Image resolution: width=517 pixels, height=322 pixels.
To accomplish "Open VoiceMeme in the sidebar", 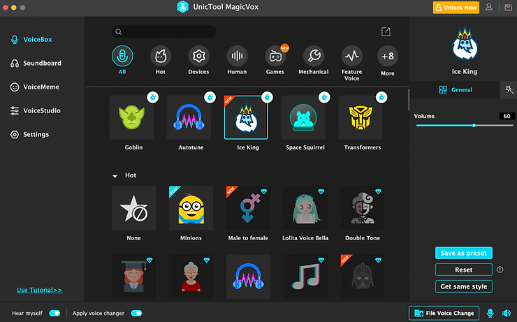I will [x=35, y=87].
